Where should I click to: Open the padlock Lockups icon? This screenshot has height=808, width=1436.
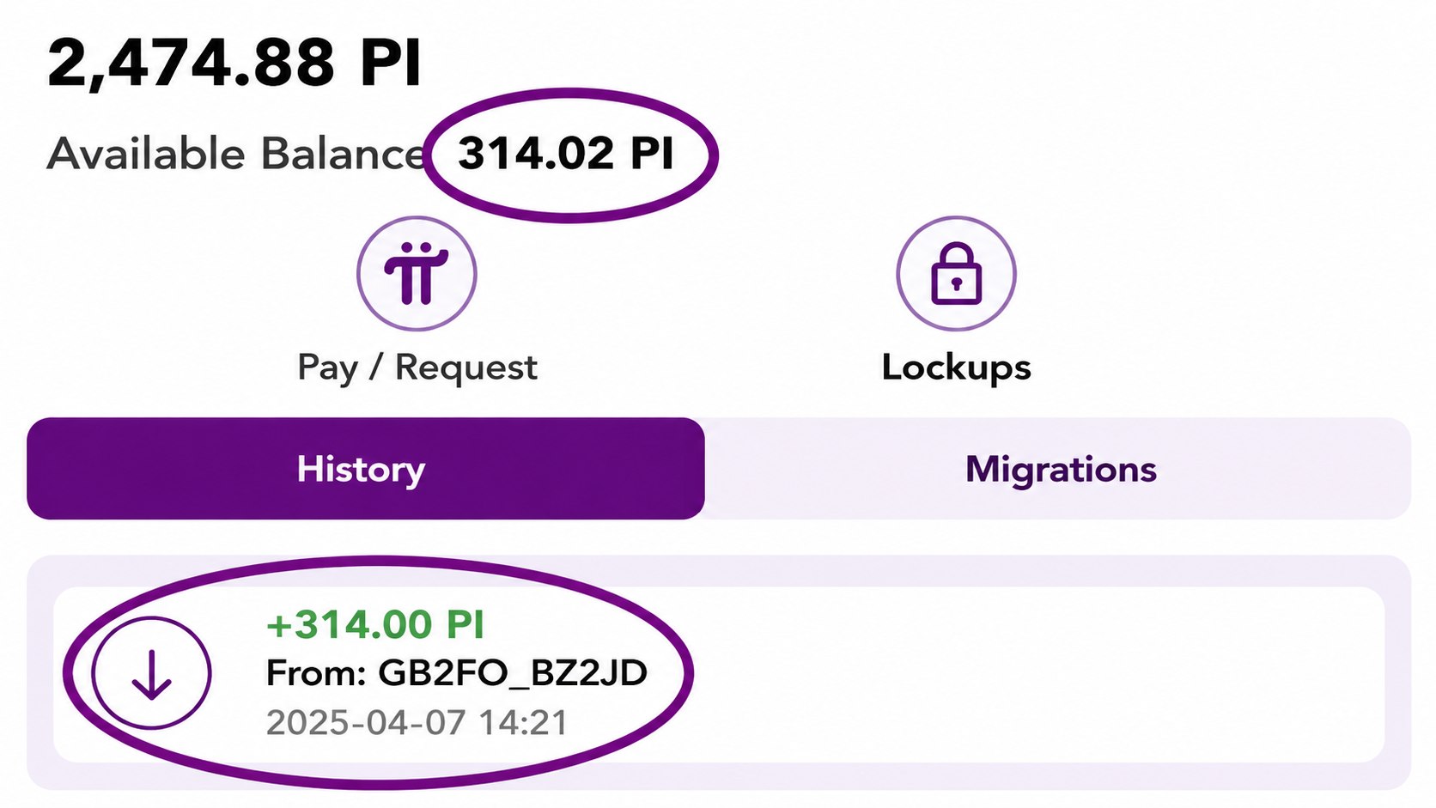tap(956, 273)
